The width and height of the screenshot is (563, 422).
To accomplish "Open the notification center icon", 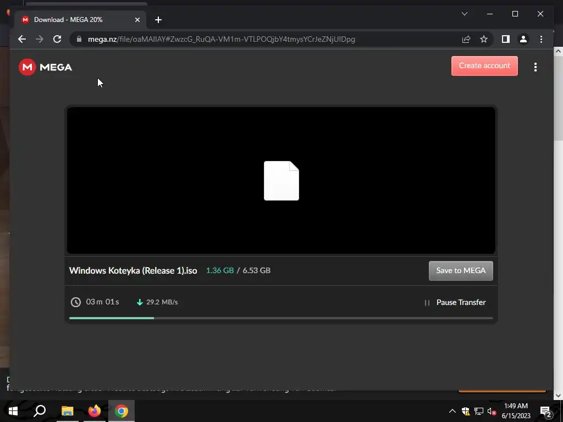I will coord(545,412).
